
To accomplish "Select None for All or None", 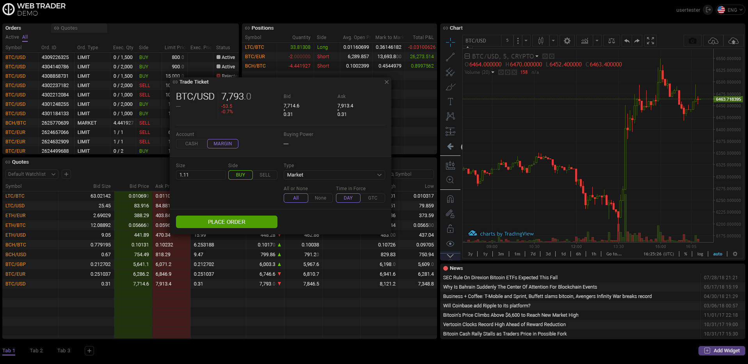I will [x=320, y=198].
